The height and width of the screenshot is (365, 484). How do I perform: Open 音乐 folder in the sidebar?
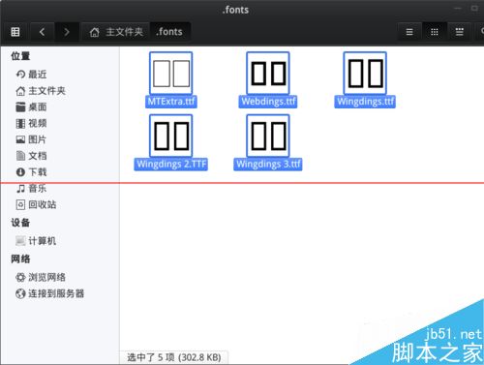31,188
